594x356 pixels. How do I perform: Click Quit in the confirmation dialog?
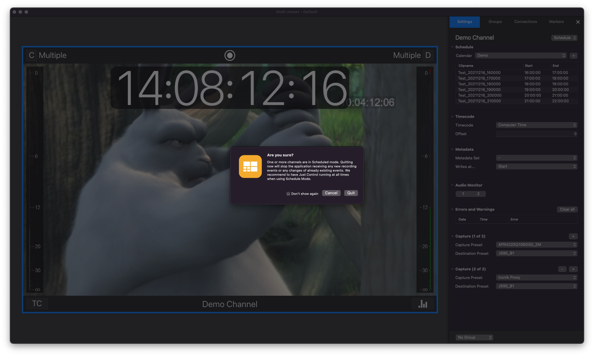[351, 193]
